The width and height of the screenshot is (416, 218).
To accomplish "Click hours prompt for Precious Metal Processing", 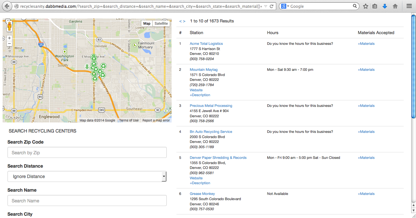I will click(300, 106).
